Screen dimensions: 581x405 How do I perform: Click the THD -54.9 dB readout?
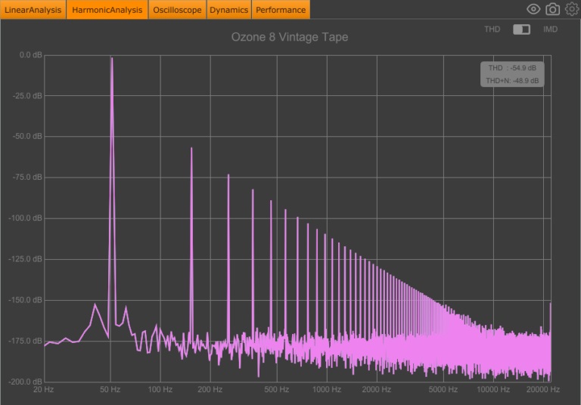click(512, 68)
